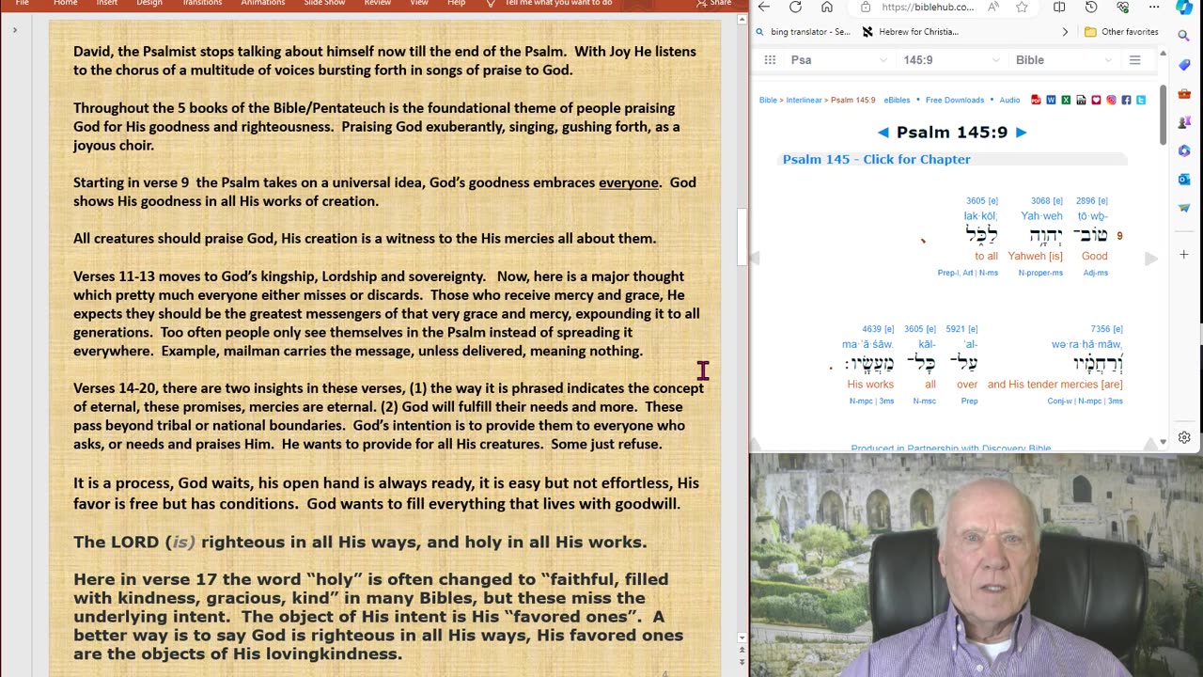Open the Help ribbon tab

click(456, 3)
